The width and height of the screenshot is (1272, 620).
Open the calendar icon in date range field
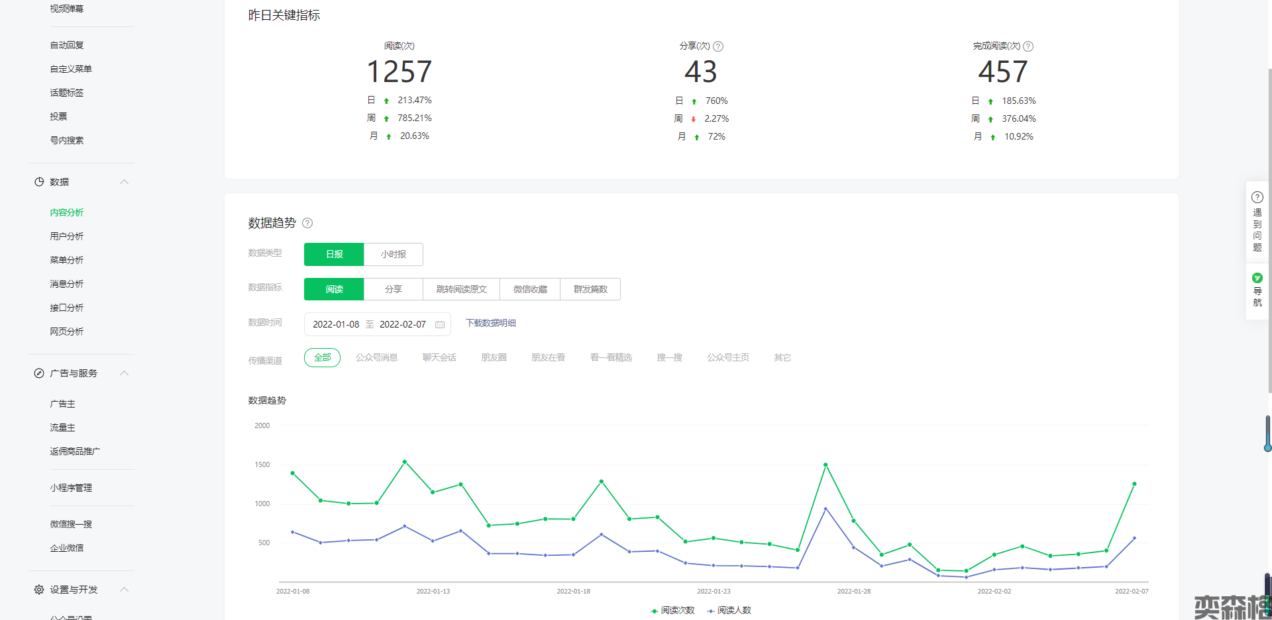(440, 324)
